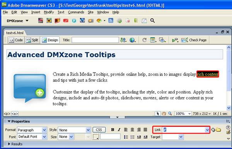
Task: Toggle Justify alignment
Action: click(x=145, y=130)
